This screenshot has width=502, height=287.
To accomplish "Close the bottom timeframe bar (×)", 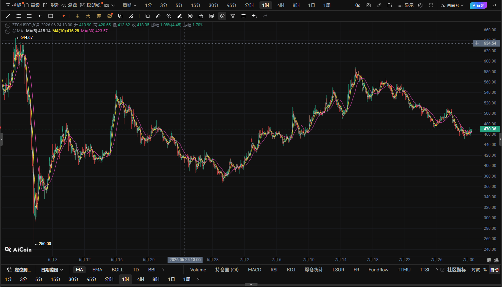I will [x=198, y=279].
